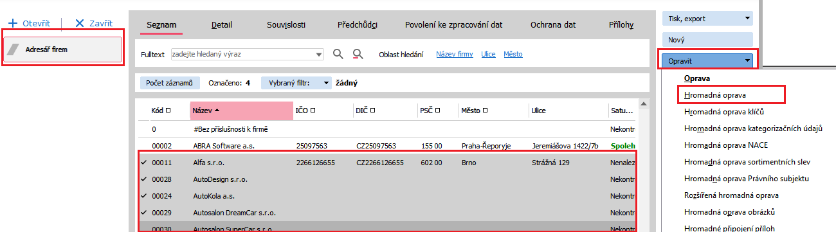Click the Název firmy search link
Viewport: 836px width, 232px height.
pos(455,55)
